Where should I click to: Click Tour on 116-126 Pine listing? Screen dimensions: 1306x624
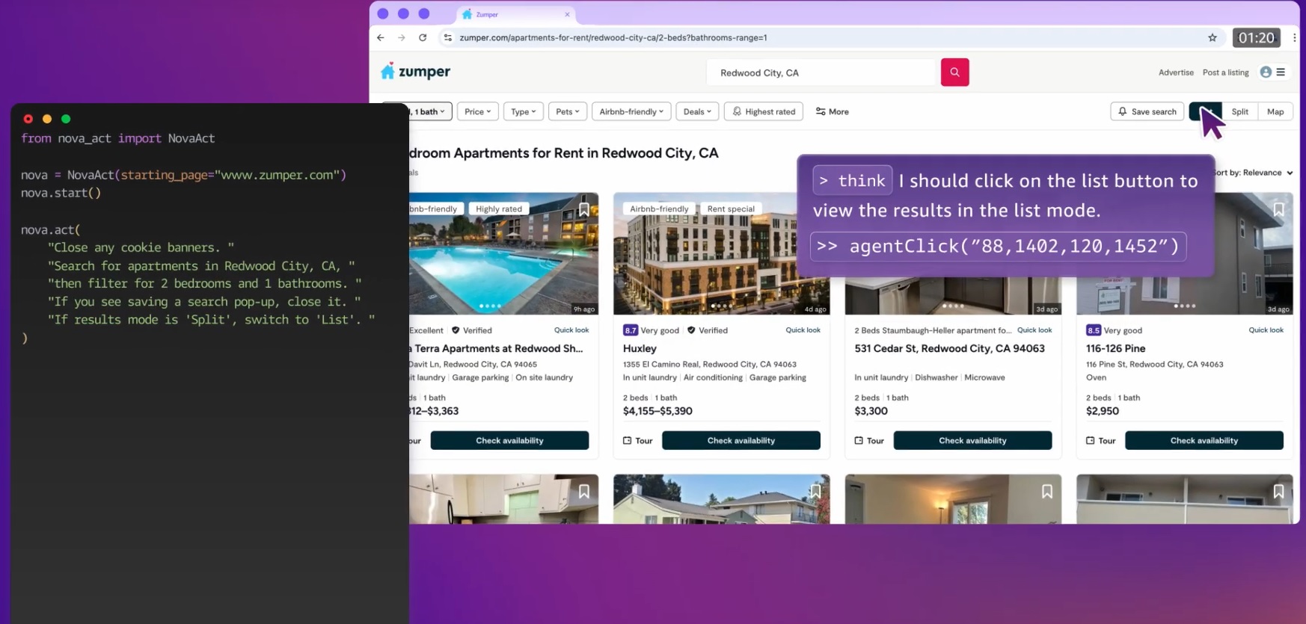click(x=1101, y=441)
